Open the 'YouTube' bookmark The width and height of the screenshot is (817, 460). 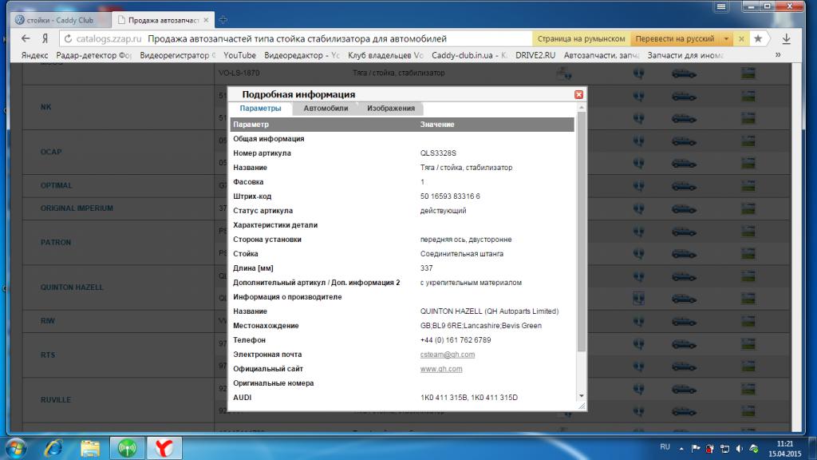pyautogui.click(x=239, y=55)
